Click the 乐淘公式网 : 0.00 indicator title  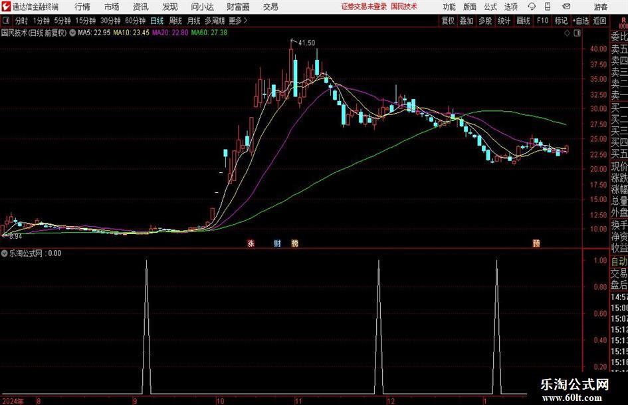click(35, 253)
